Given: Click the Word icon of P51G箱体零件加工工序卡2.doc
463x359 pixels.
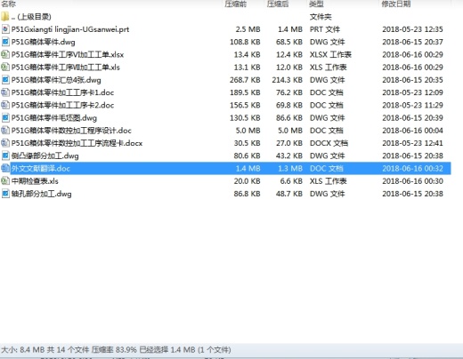Looking at the screenshot, I should [5, 105].
